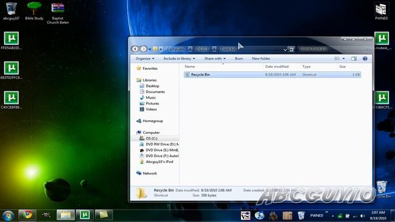Open the address bar history dropdown

[x=285, y=49]
